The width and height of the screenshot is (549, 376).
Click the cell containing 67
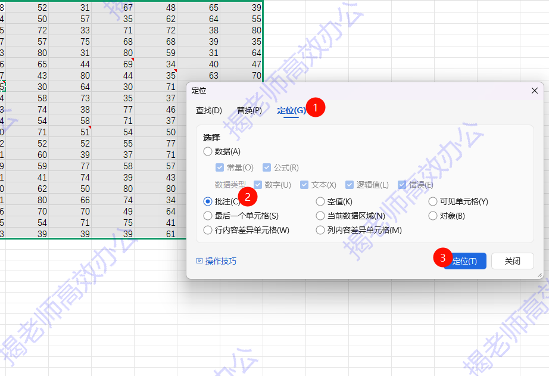click(113, 7)
